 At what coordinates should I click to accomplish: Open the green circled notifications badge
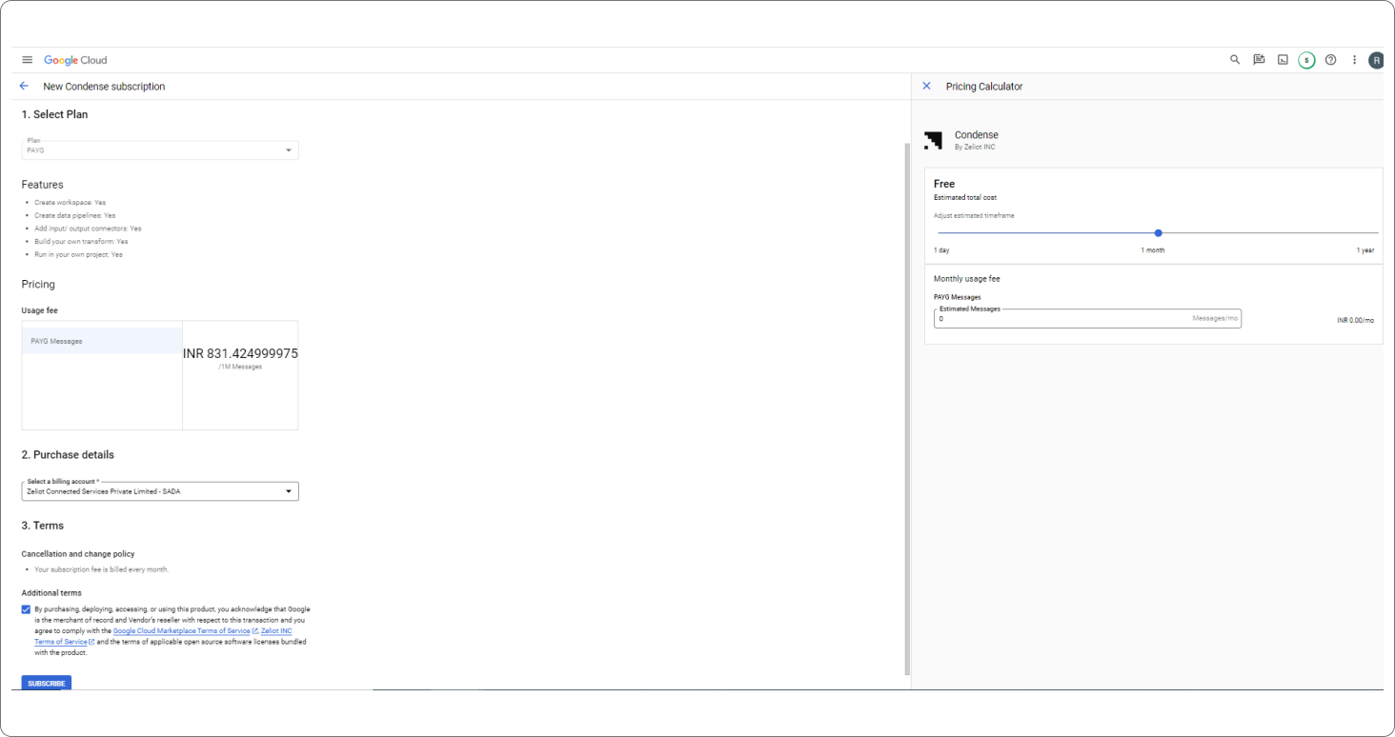[1306, 60]
